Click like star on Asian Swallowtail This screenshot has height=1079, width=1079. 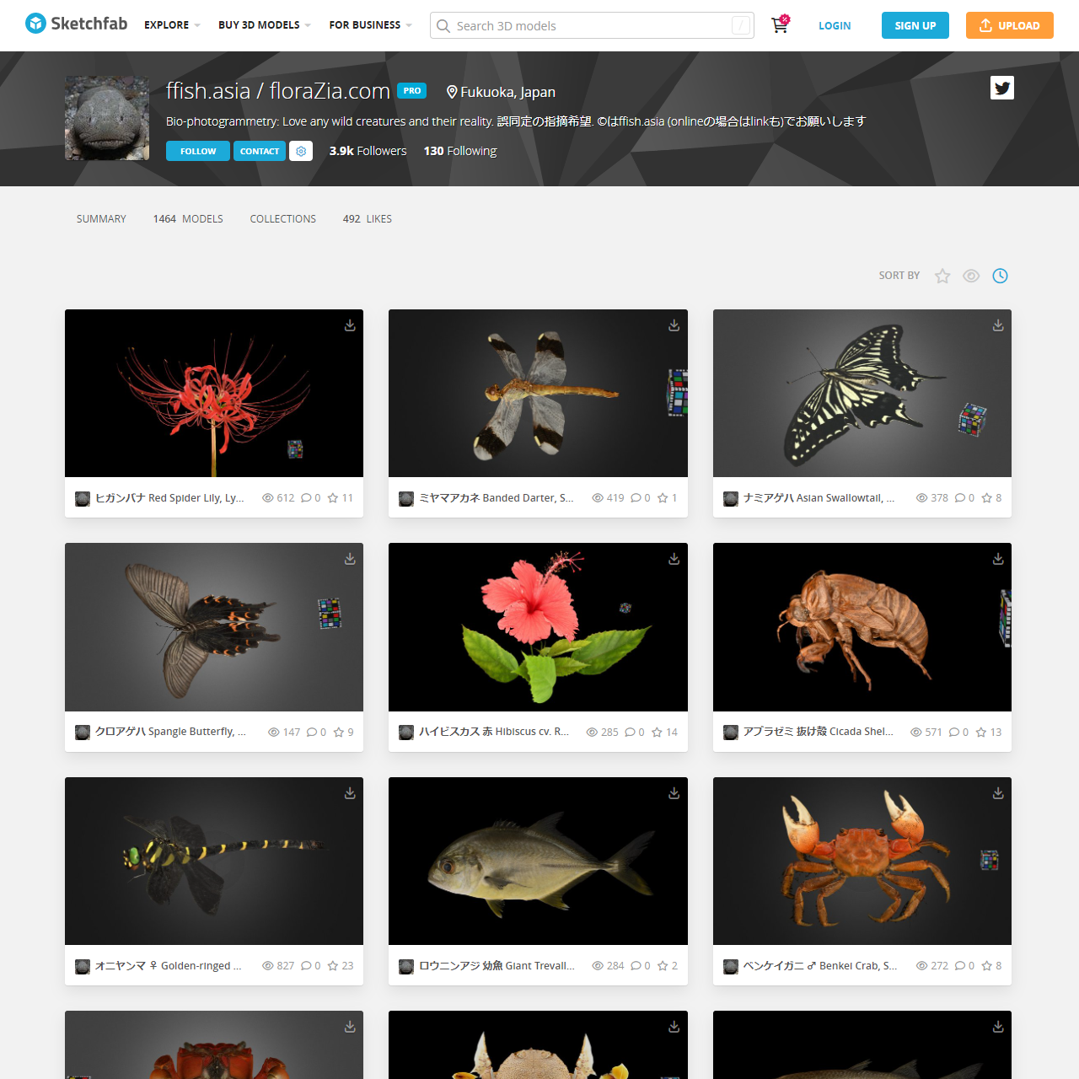pos(986,498)
